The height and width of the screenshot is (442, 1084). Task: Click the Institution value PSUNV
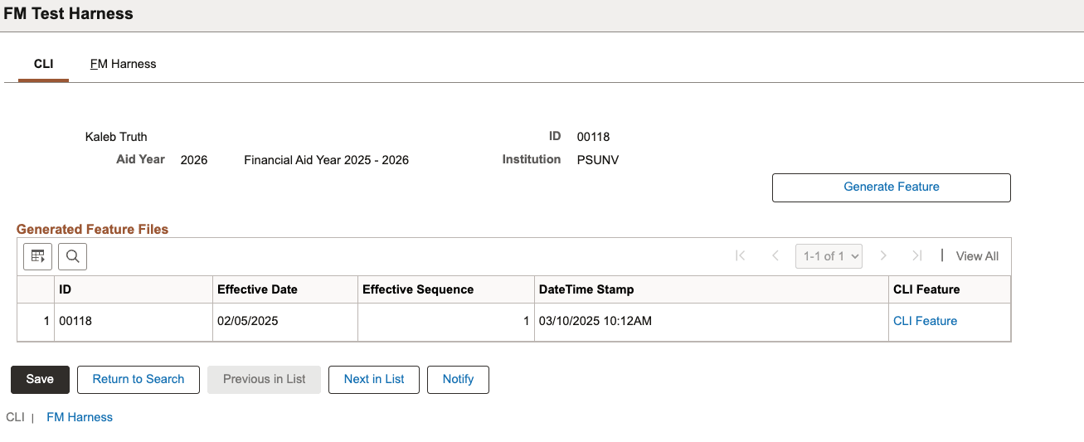pyautogui.click(x=598, y=160)
